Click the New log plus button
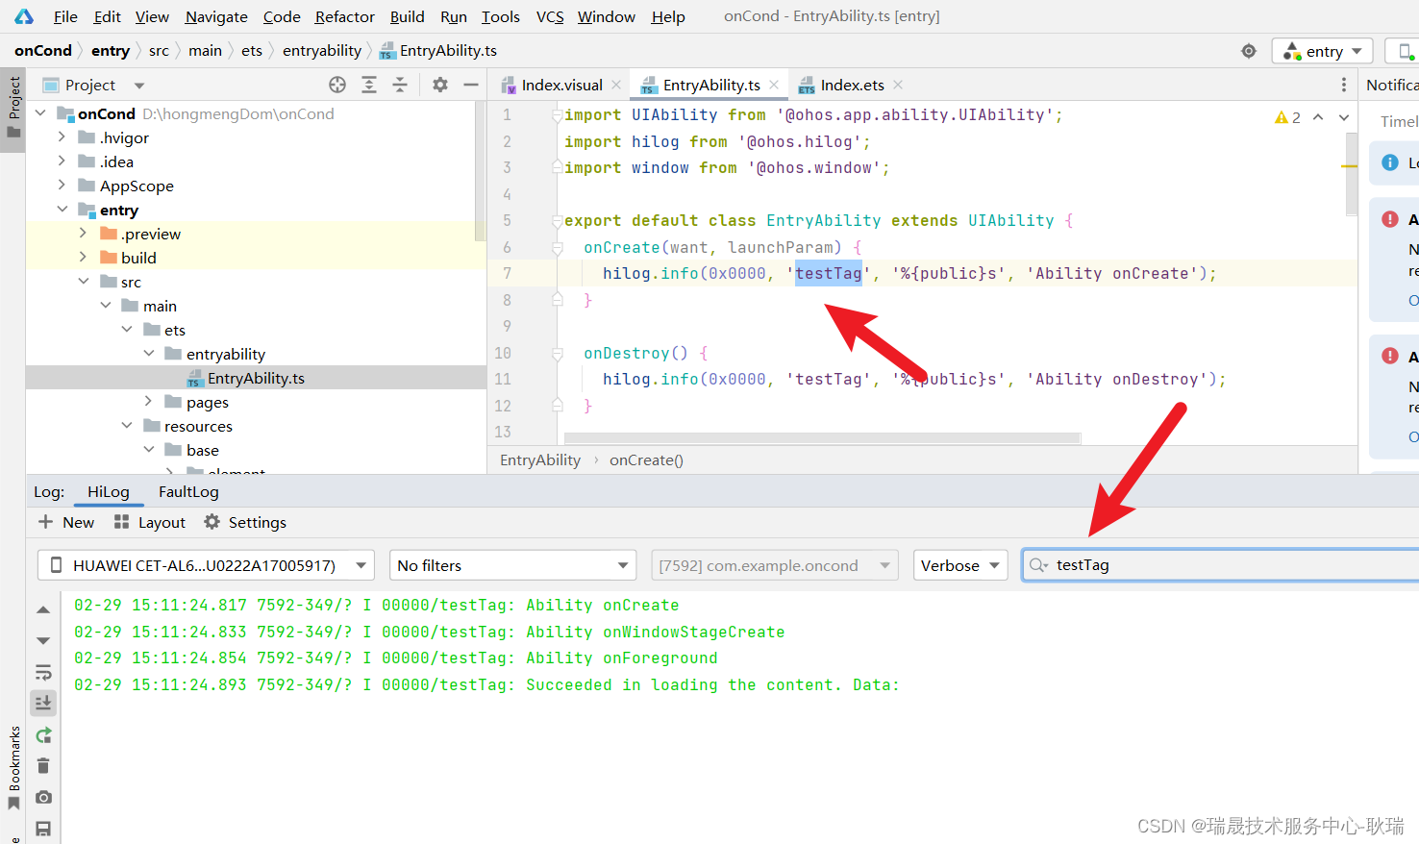The height and width of the screenshot is (844, 1419). (x=65, y=522)
